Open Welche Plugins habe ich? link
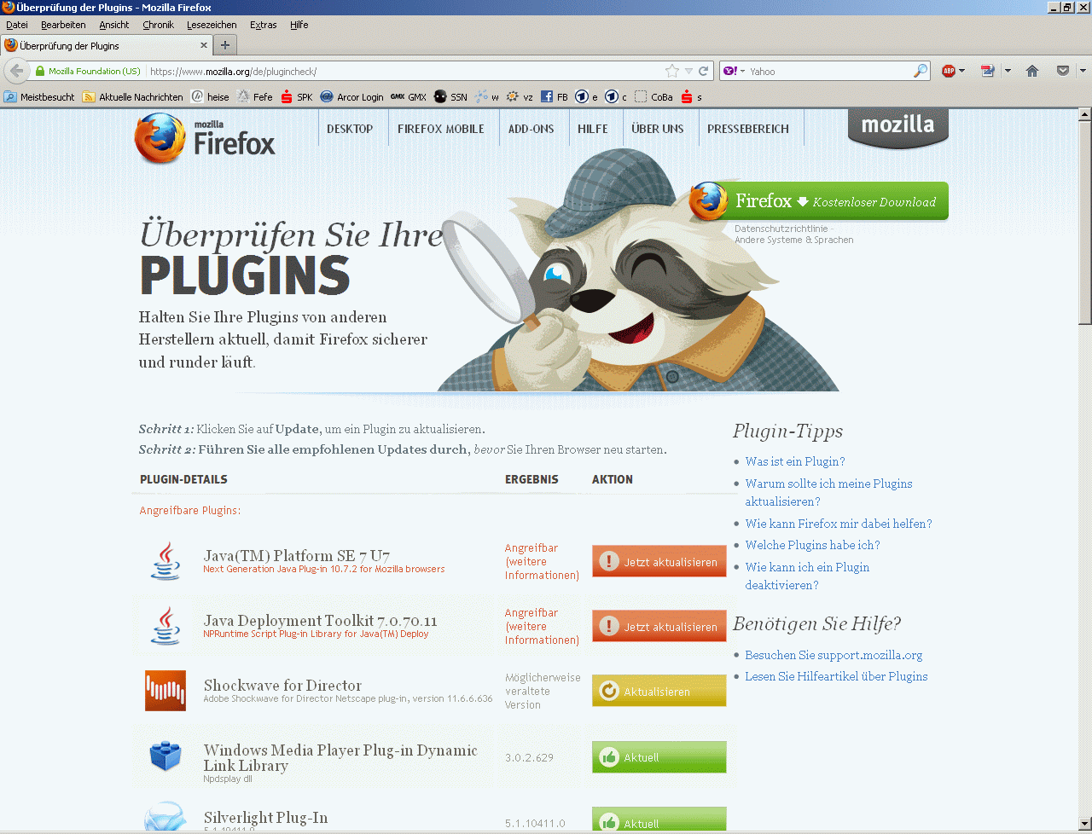Image resolution: width=1092 pixels, height=834 pixels. coord(812,545)
